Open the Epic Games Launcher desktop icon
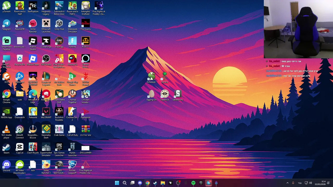Viewport: 333px width, 187px height. click(x=59, y=150)
